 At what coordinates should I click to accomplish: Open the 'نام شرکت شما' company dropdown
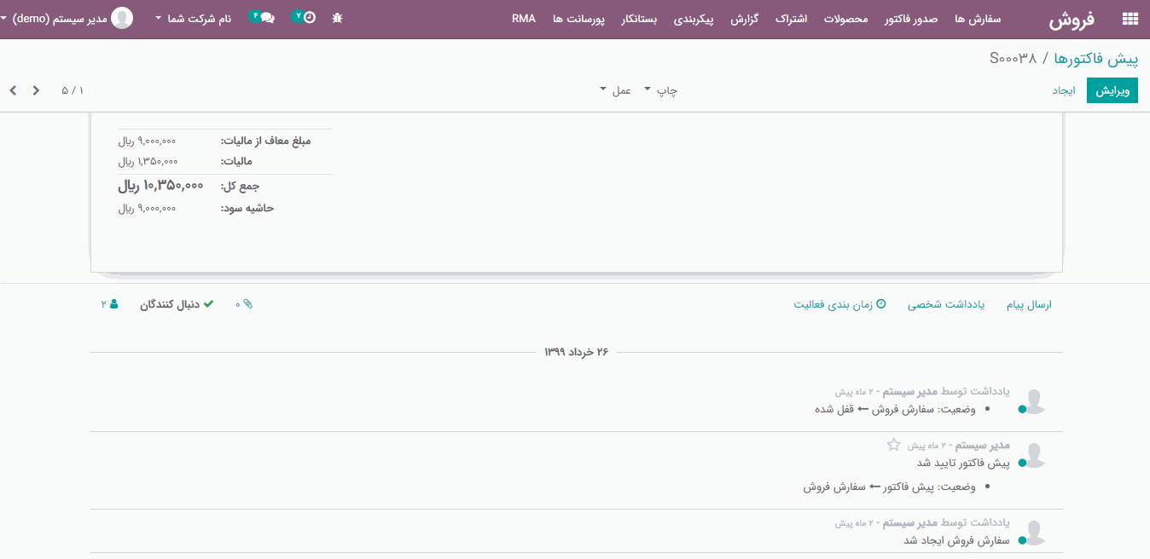194,18
